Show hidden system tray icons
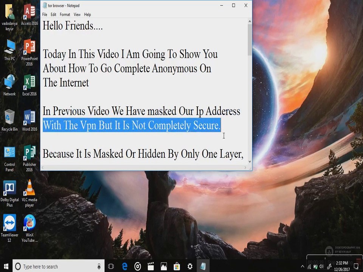Image resolution: width=363 pixels, height=272 pixels. coord(302,267)
